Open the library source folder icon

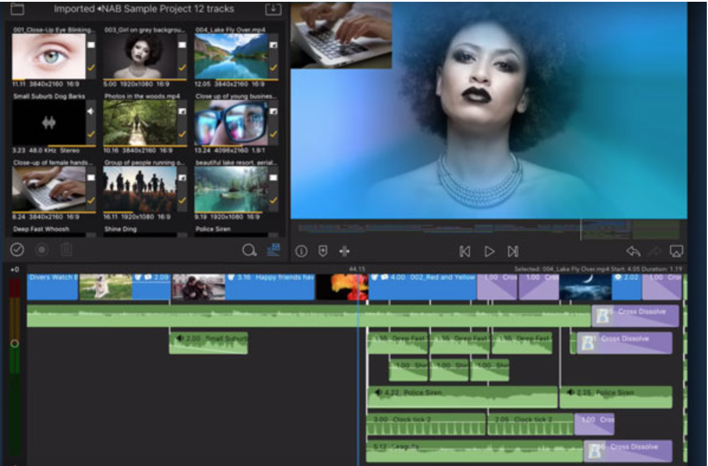coord(17,9)
